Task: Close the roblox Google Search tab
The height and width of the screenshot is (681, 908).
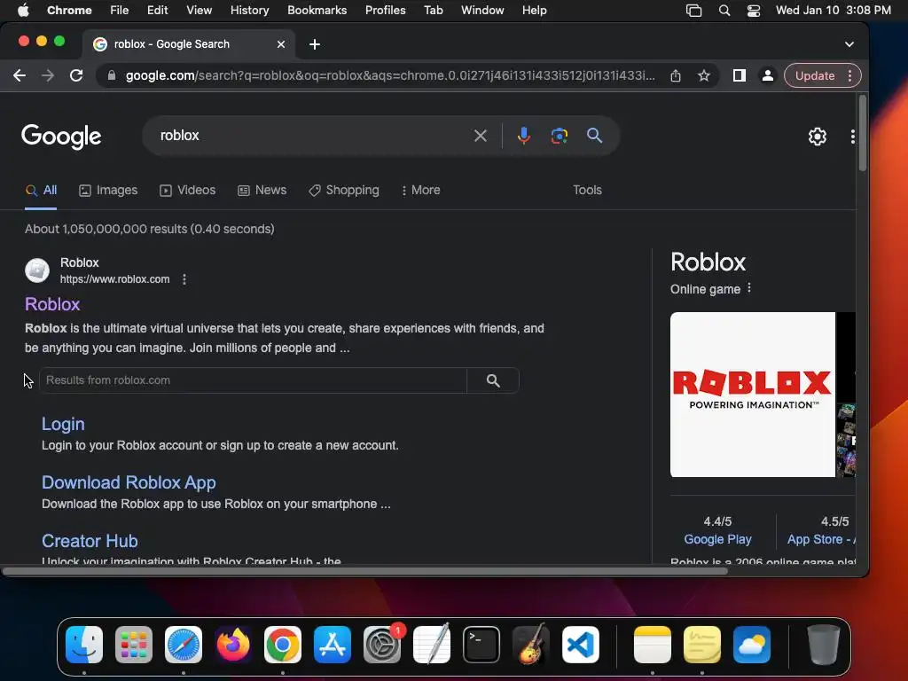Action: click(281, 44)
